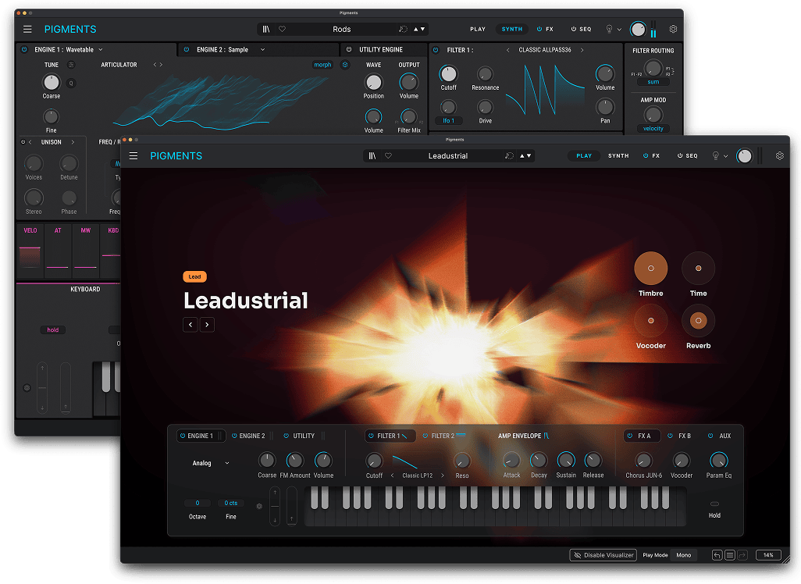Go to next preset using the arrow under Leadustrial
The height and width of the screenshot is (584, 801).
pos(207,324)
